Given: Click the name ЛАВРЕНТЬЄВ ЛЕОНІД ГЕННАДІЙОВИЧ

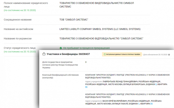Looking at the screenshot, I should point(120,81).
